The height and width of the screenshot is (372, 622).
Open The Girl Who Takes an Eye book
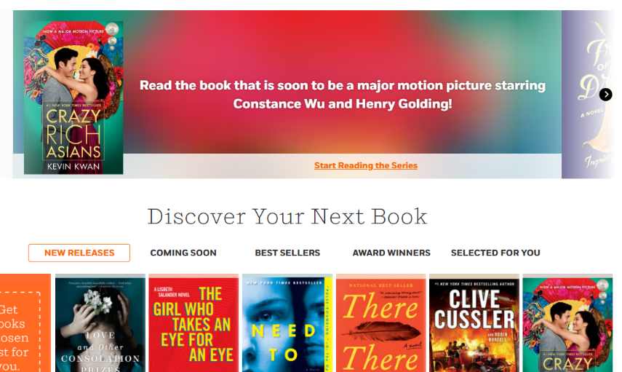point(194,322)
